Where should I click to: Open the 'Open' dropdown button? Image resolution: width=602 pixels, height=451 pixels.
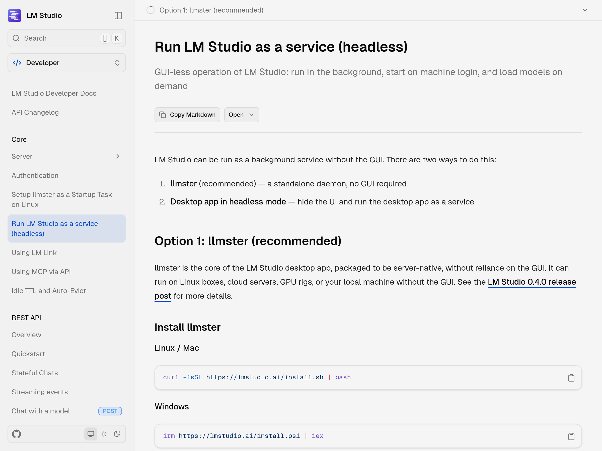pos(241,115)
